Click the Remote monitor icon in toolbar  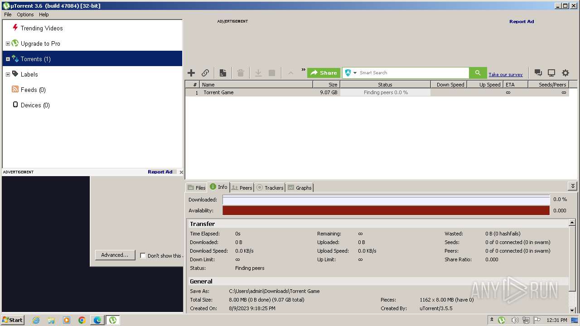click(551, 73)
